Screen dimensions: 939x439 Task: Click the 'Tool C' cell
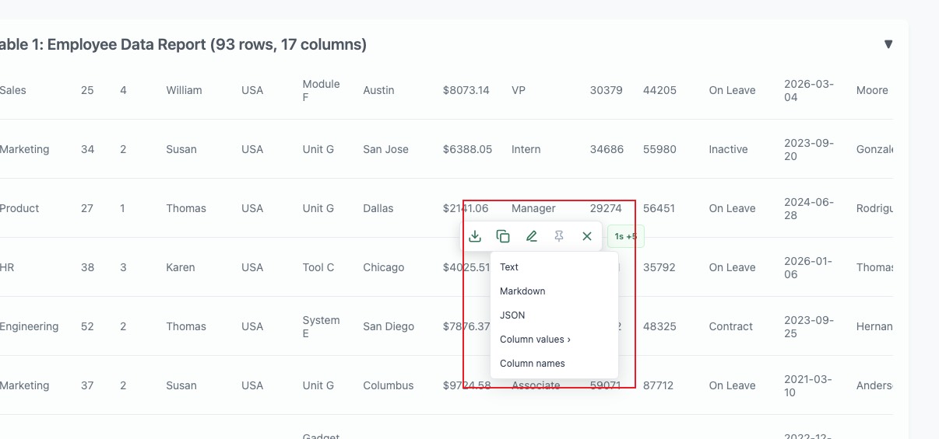(x=318, y=267)
